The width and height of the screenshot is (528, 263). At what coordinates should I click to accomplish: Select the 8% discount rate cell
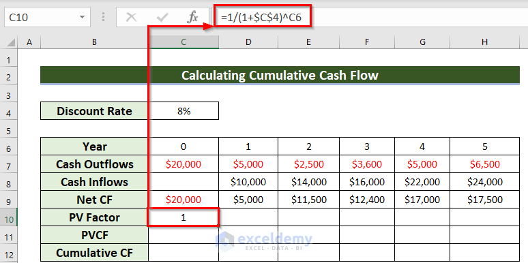tap(184, 110)
